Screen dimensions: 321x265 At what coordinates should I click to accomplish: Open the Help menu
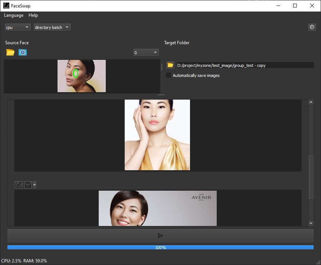[x=33, y=15]
